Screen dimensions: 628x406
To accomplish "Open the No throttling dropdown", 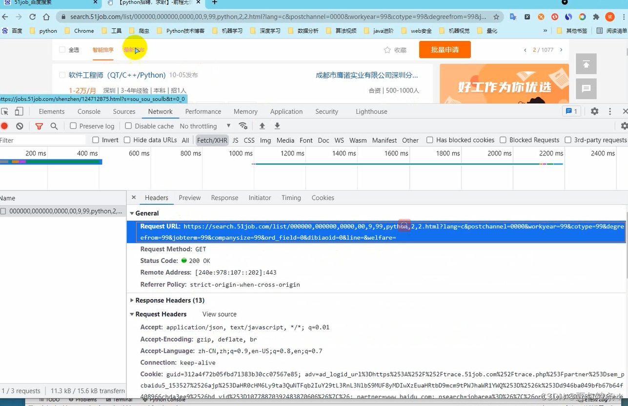I will pos(205,126).
